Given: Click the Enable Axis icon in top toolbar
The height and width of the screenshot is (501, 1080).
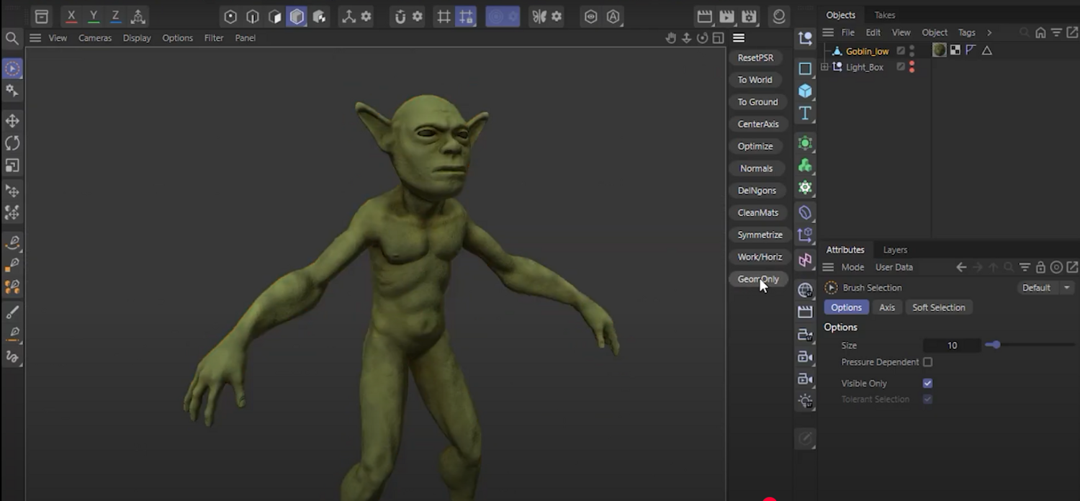Looking at the screenshot, I should click(348, 16).
